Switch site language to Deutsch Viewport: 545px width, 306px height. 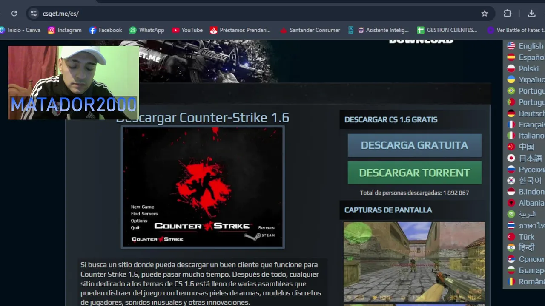[x=526, y=113]
